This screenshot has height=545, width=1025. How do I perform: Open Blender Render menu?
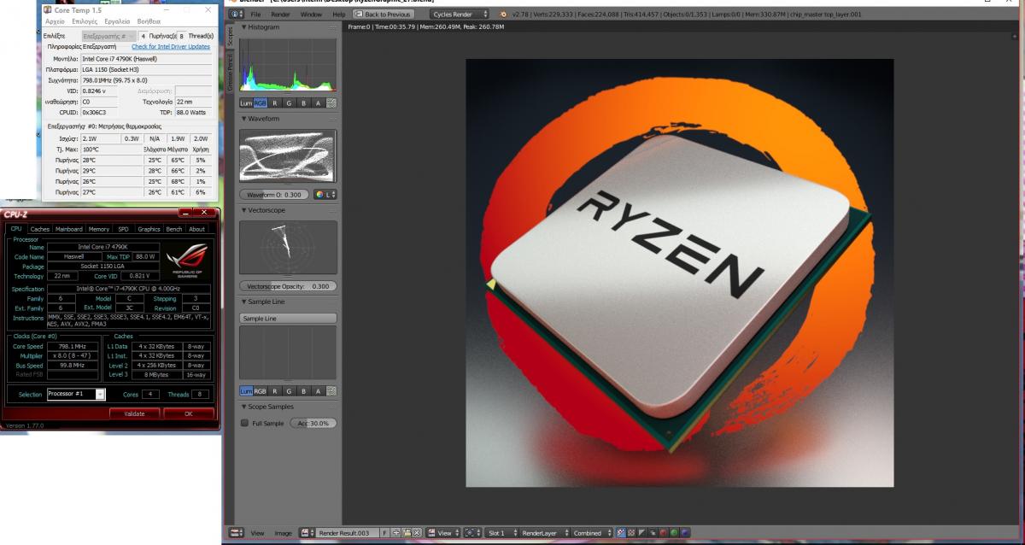(x=280, y=15)
